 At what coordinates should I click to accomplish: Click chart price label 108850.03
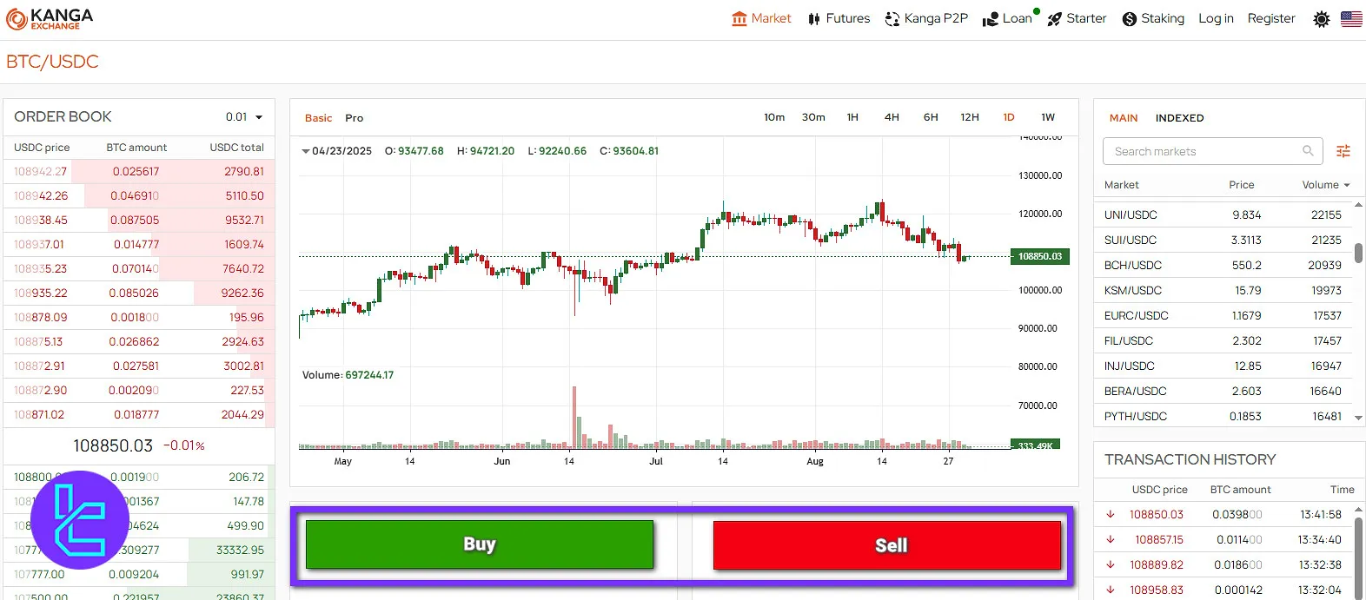[x=1040, y=256]
